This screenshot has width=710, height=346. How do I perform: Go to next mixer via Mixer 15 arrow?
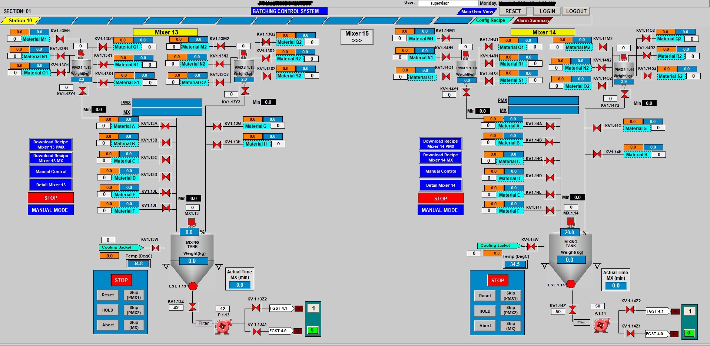pyautogui.click(x=357, y=37)
